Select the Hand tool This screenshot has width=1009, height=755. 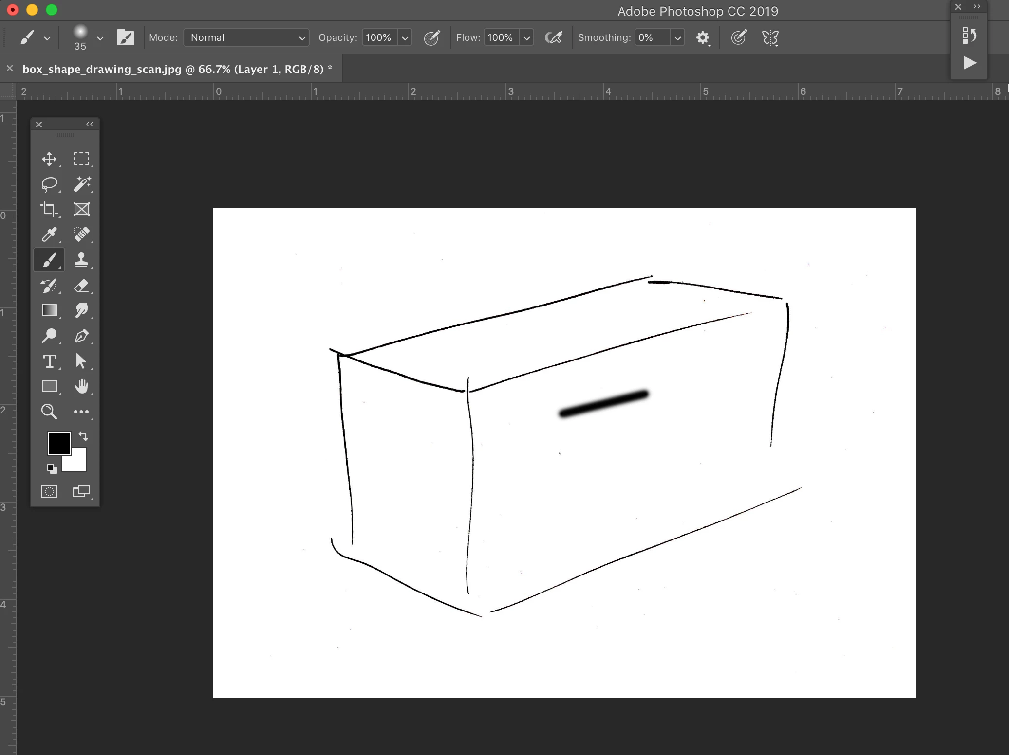[81, 386]
